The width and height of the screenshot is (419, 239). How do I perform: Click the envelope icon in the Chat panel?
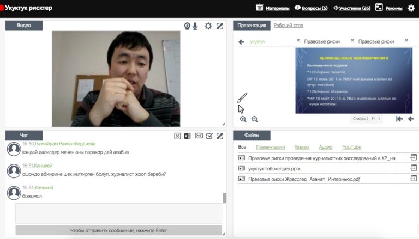(x=199, y=136)
